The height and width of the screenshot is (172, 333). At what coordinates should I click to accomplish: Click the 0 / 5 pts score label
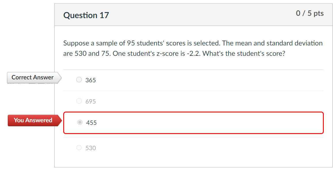[310, 13]
